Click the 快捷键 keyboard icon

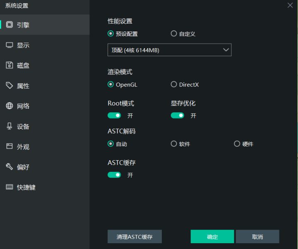tap(9, 187)
